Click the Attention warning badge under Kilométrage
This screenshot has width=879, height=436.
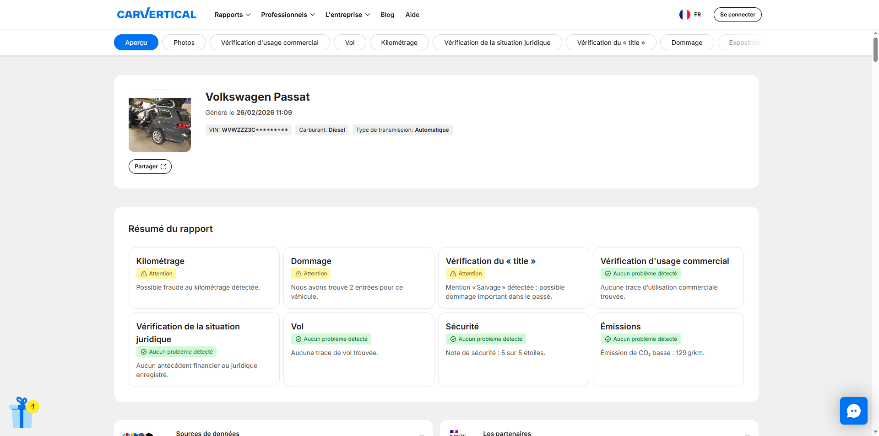pyautogui.click(x=156, y=274)
